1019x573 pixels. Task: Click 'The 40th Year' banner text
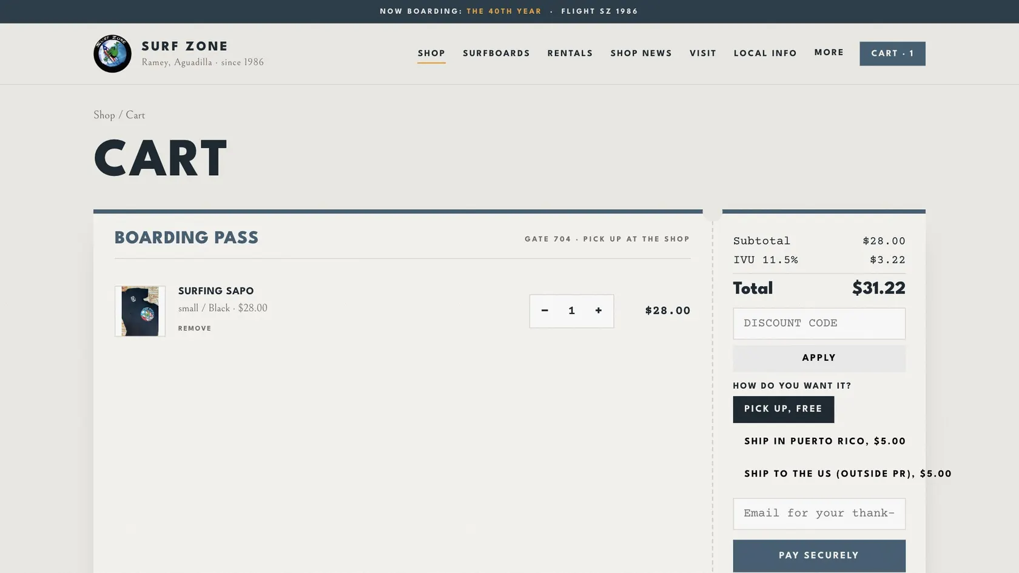point(504,12)
